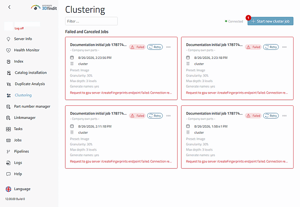This screenshot has height=207, width=300.
Task: Click the Clustering sidebar icon
Action: point(9,95)
